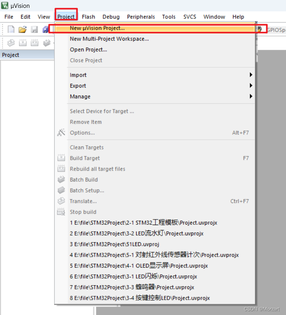
Task: Select Close Project entry
Action: 155,60
